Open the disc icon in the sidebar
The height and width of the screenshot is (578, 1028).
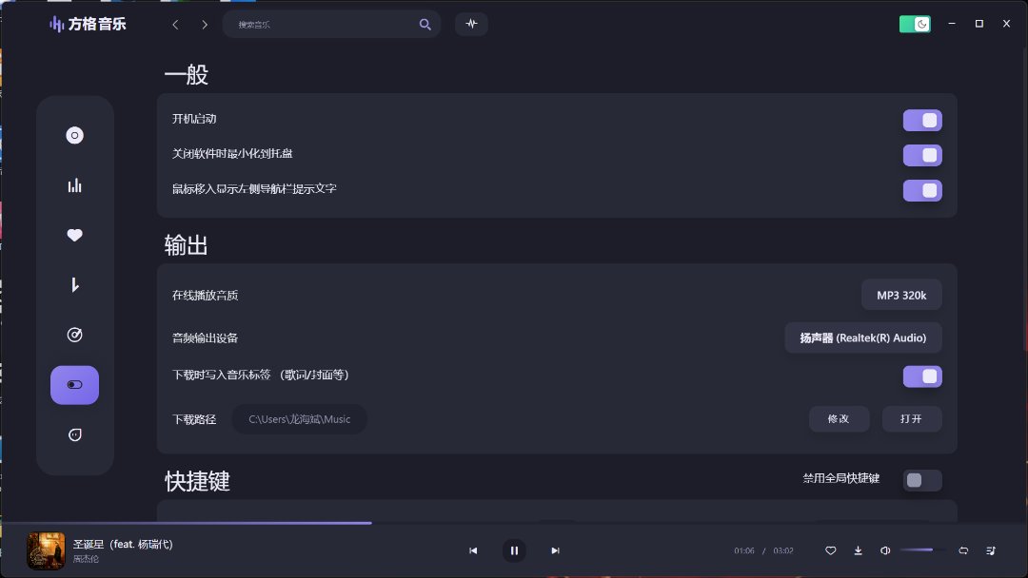(x=75, y=136)
